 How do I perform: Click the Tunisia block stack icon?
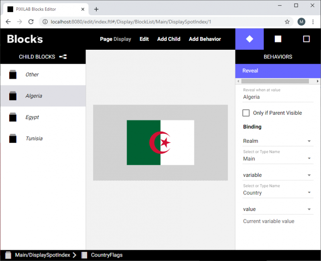pyautogui.click(x=13, y=138)
